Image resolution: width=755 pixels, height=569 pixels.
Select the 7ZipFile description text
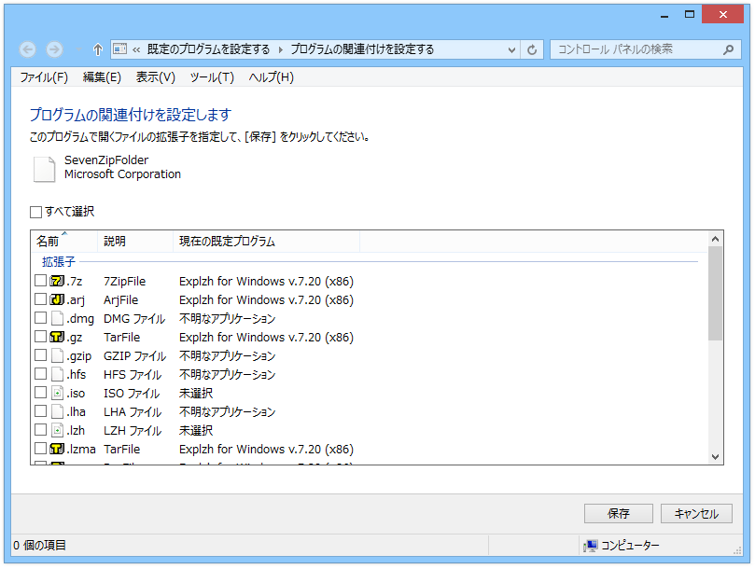pyautogui.click(x=125, y=281)
